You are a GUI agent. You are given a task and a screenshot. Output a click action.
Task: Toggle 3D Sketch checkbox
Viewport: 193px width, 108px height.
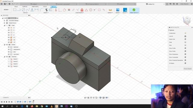tap(185, 63)
